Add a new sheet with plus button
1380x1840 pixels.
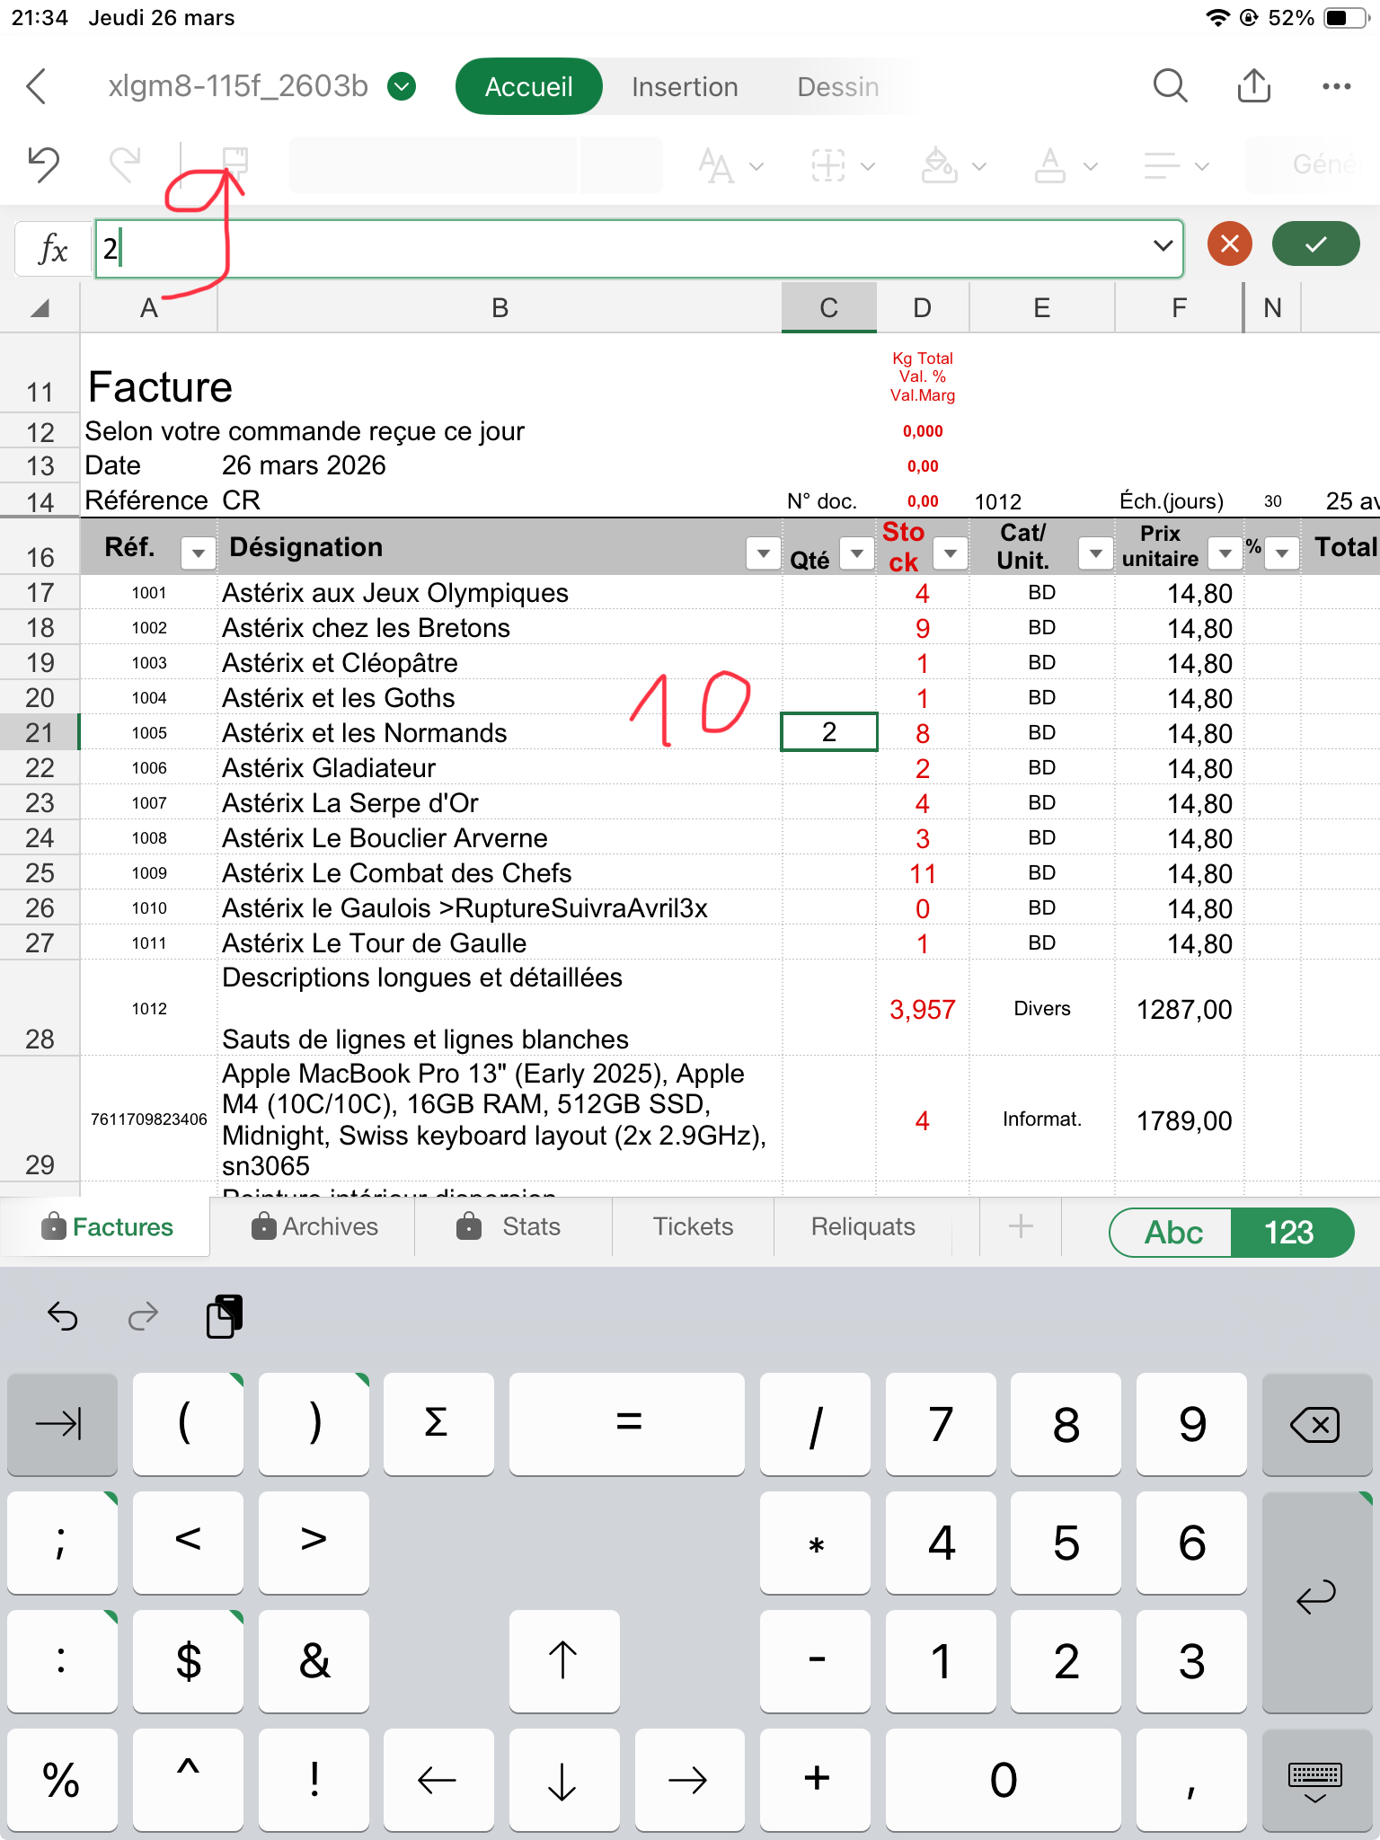click(x=1020, y=1227)
